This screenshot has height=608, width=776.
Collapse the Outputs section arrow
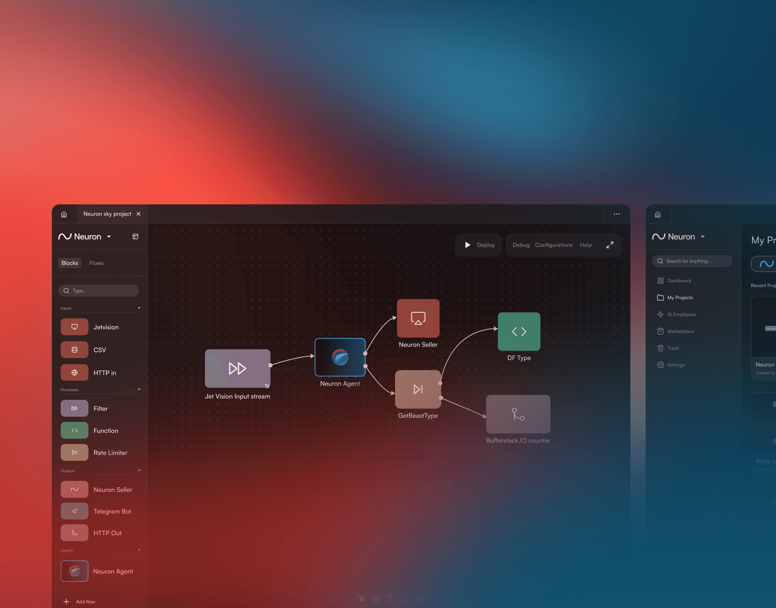pos(139,471)
